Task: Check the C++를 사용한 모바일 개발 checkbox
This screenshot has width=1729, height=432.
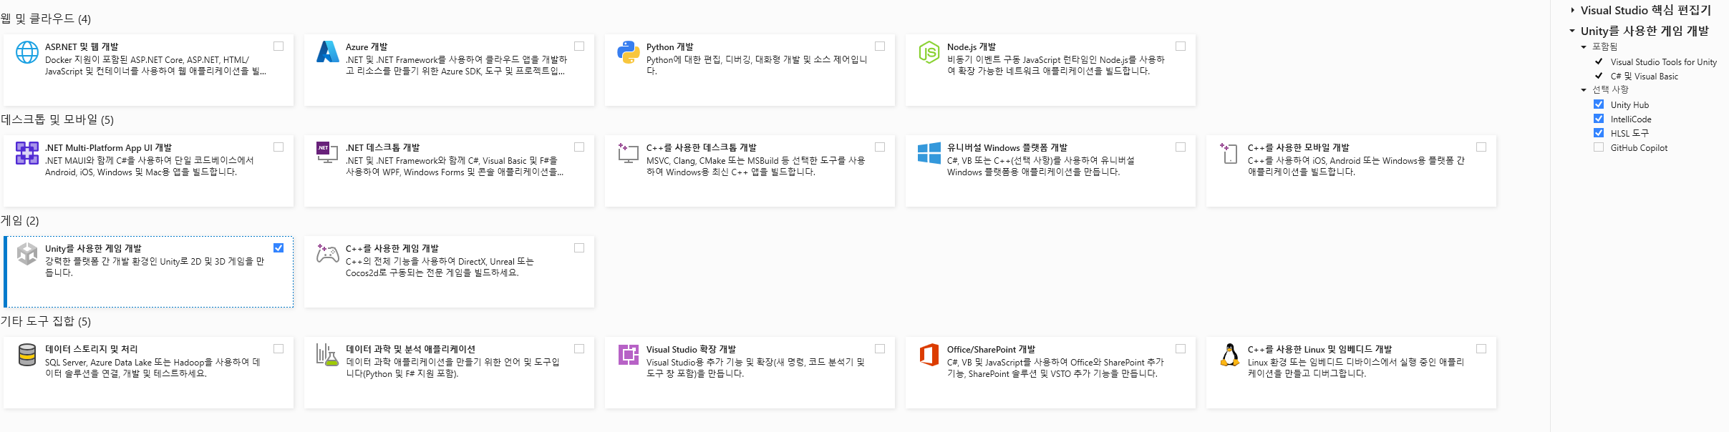Action: pyautogui.click(x=1481, y=147)
